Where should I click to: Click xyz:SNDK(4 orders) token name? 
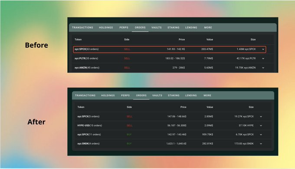click(x=88, y=143)
